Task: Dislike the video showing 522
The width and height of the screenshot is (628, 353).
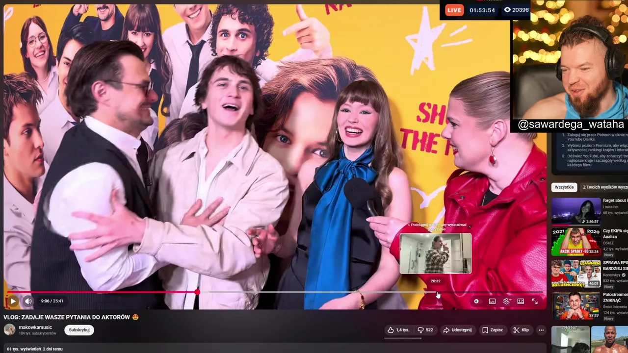Action: [425, 330]
